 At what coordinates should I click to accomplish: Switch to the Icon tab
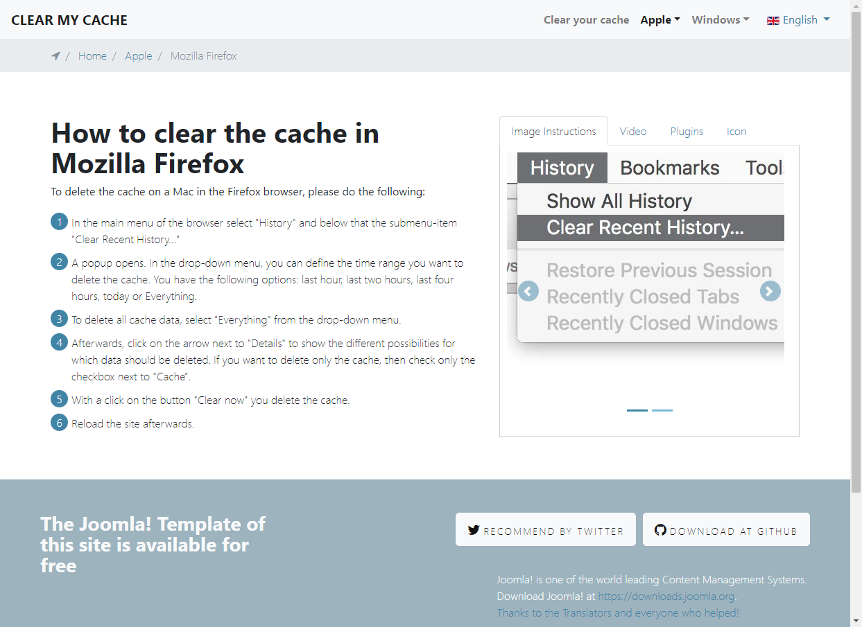coord(736,132)
